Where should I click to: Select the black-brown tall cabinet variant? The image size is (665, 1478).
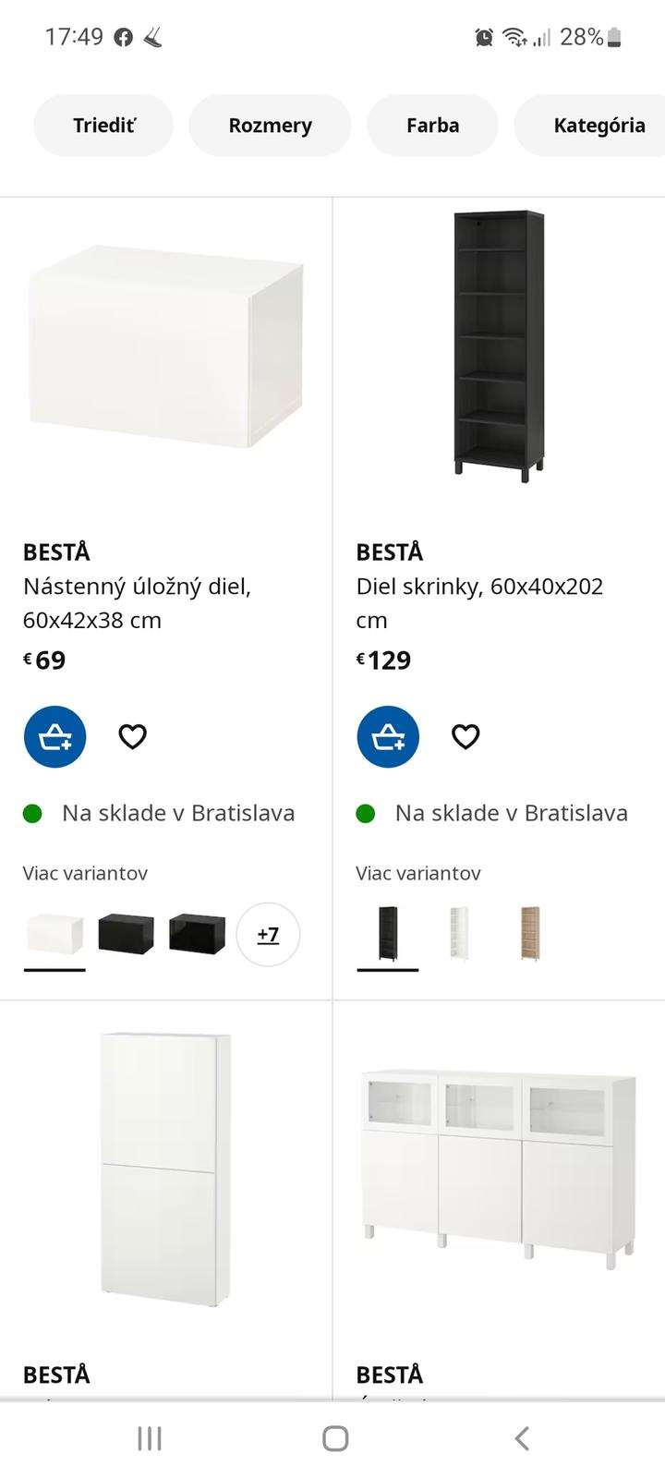(388, 933)
